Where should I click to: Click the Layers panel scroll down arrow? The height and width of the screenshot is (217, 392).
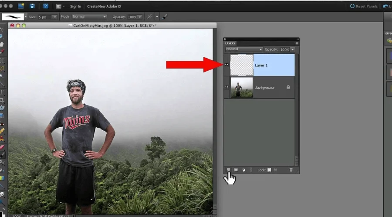click(297, 164)
